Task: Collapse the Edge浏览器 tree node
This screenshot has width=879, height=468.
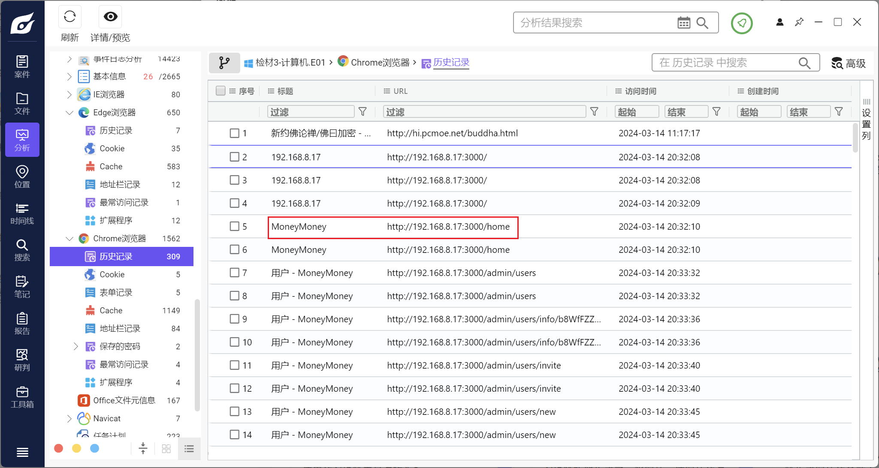Action: click(x=69, y=112)
